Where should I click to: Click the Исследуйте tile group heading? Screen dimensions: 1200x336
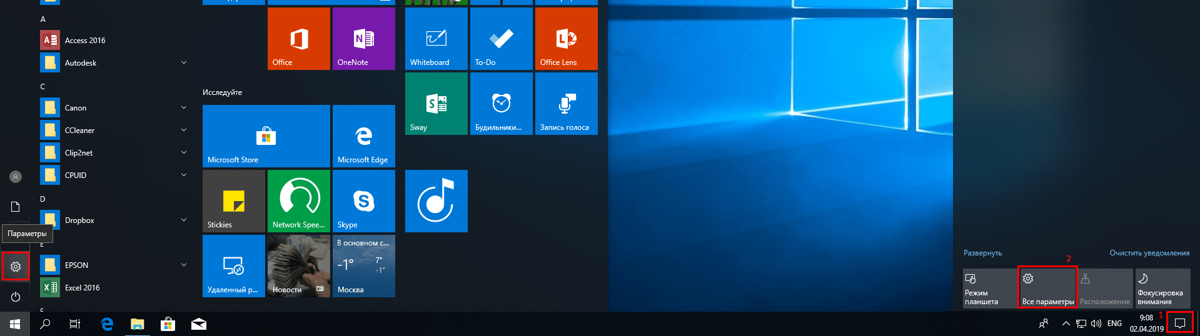(222, 92)
